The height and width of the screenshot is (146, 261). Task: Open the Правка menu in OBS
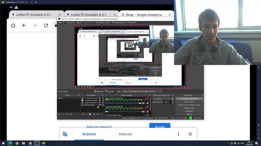(70, 23)
